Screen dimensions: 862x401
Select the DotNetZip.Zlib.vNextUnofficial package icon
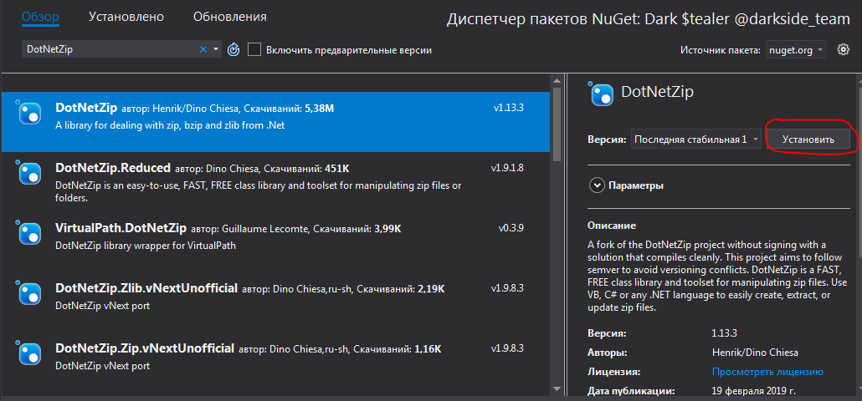29,292
